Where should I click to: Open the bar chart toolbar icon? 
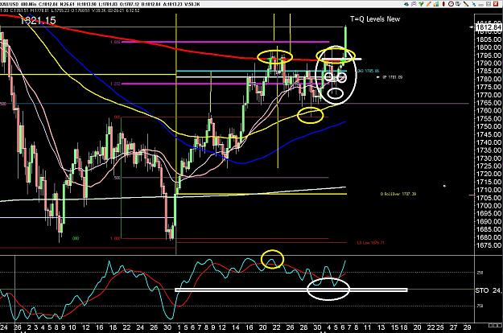[436, 4]
